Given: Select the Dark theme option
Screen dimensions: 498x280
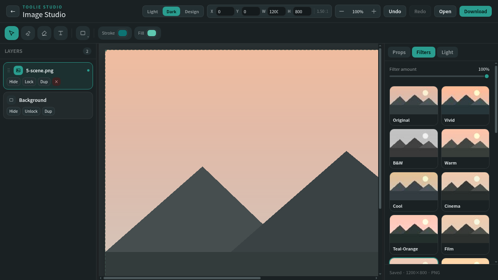Looking at the screenshot, I should click(x=172, y=11).
